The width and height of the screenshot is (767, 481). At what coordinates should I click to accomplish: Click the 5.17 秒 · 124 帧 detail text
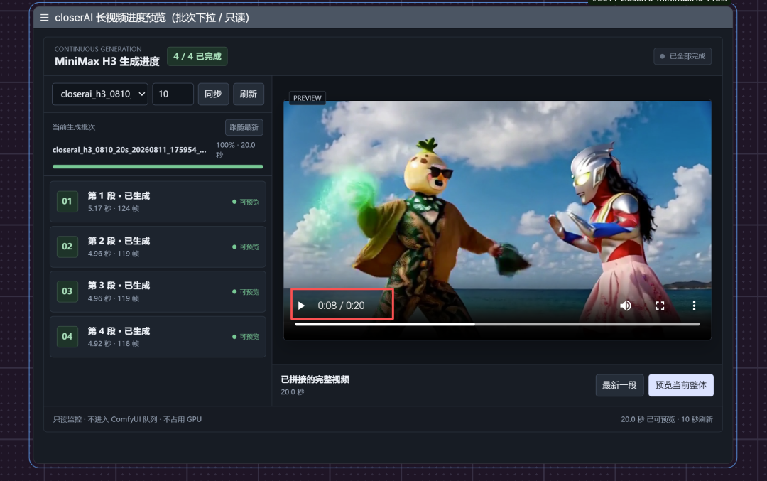point(114,208)
